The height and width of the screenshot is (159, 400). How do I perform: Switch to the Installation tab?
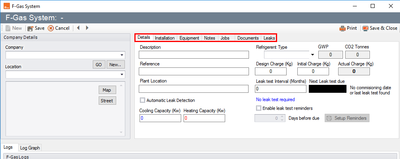165,38
